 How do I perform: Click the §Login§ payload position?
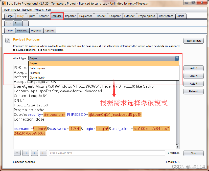[102, 129]
